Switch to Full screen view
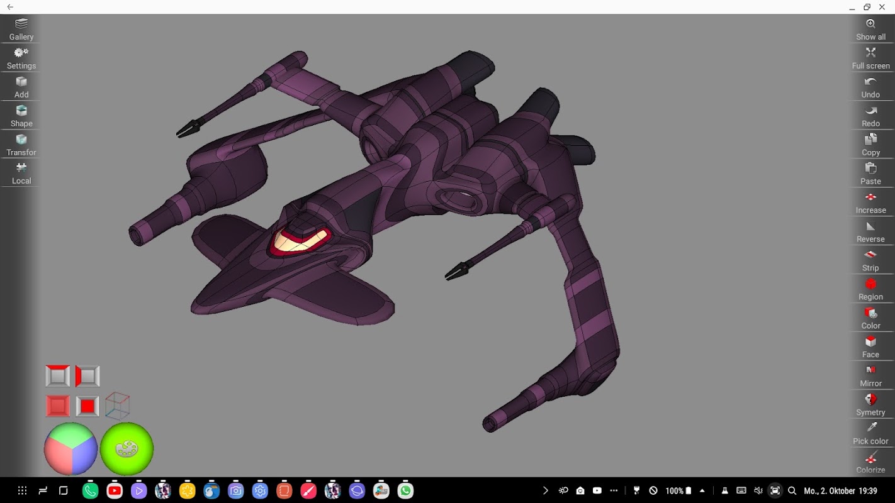 (x=870, y=58)
